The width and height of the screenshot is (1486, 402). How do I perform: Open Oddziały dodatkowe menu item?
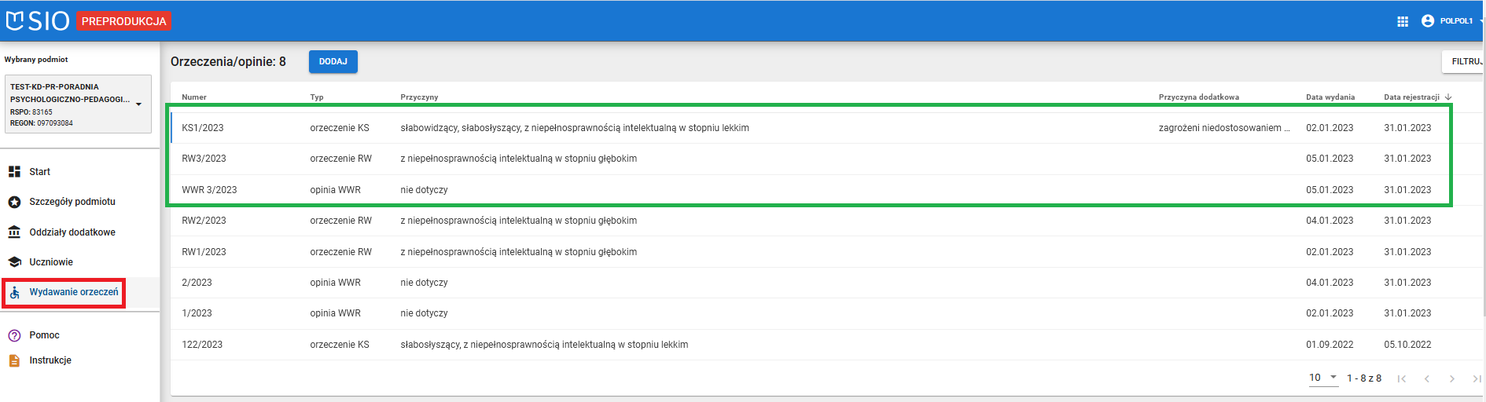pyautogui.click(x=72, y=232)
